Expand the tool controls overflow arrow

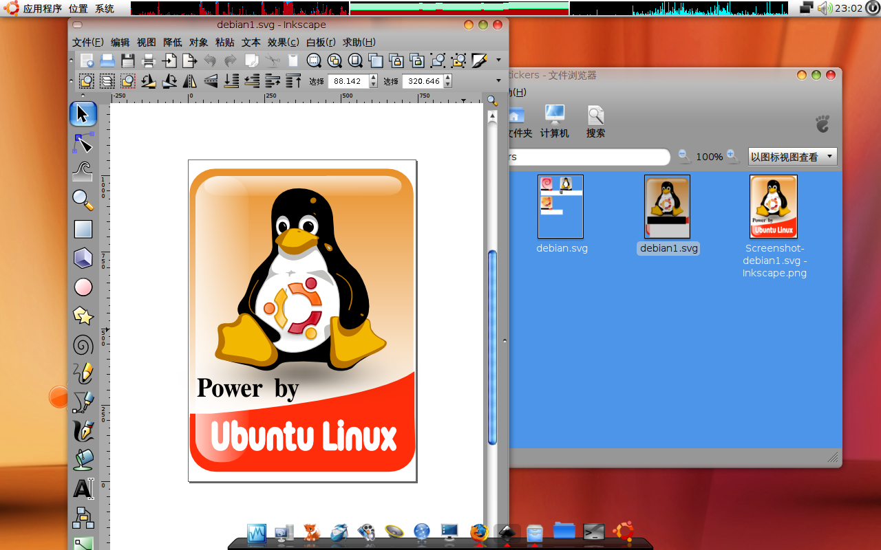(x=499, y=80)
